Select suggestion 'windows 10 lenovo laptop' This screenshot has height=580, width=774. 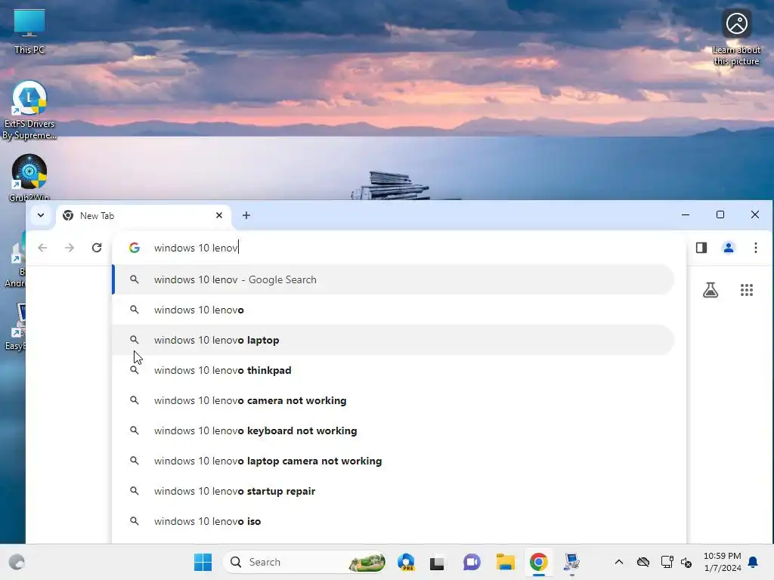pyautogui.click(x=393, y=340)
